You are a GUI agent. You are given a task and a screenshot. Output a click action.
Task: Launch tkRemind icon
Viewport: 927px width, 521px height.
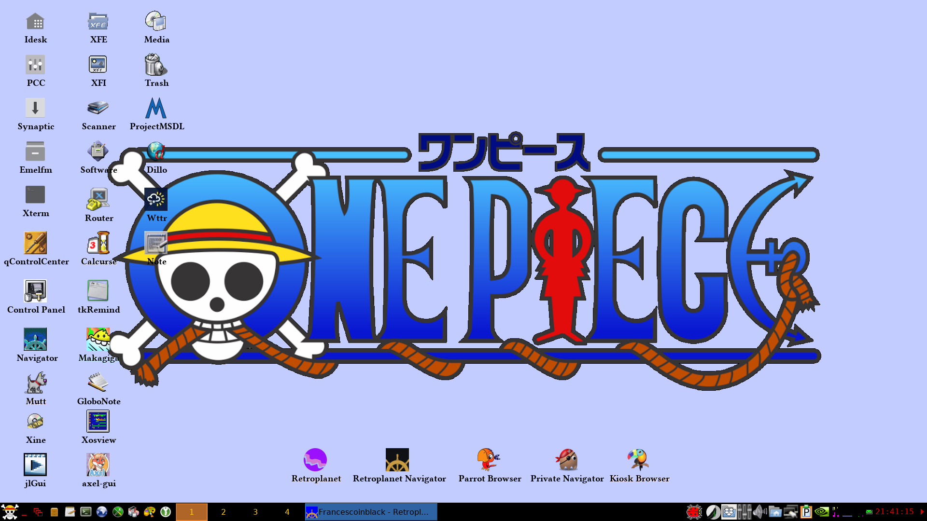pos(98,291)
